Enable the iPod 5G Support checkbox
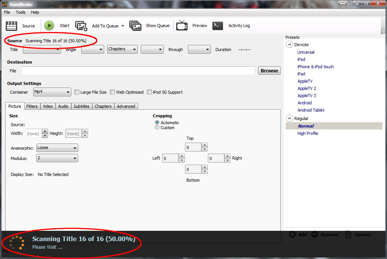The image size is (387, 259). 149,92
